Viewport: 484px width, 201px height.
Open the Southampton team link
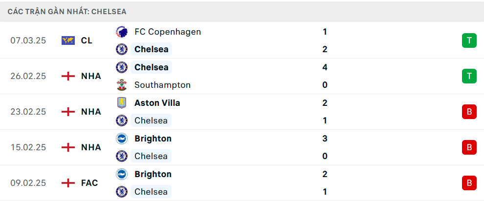point(162,85)
